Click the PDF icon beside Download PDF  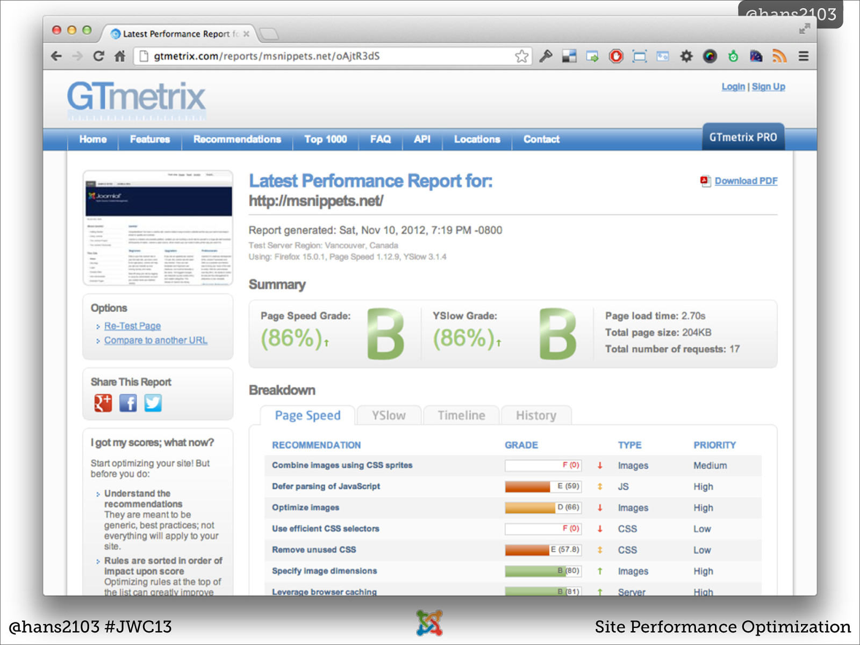[x=705, y=181]
